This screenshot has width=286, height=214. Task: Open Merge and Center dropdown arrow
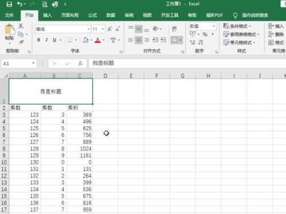(180, 40)
